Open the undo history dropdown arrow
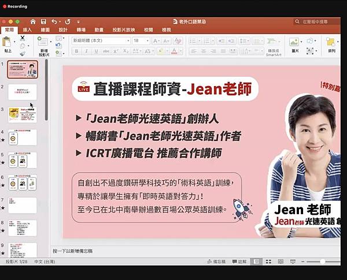The height and width of the screenshot is (280, 347). 60,22
